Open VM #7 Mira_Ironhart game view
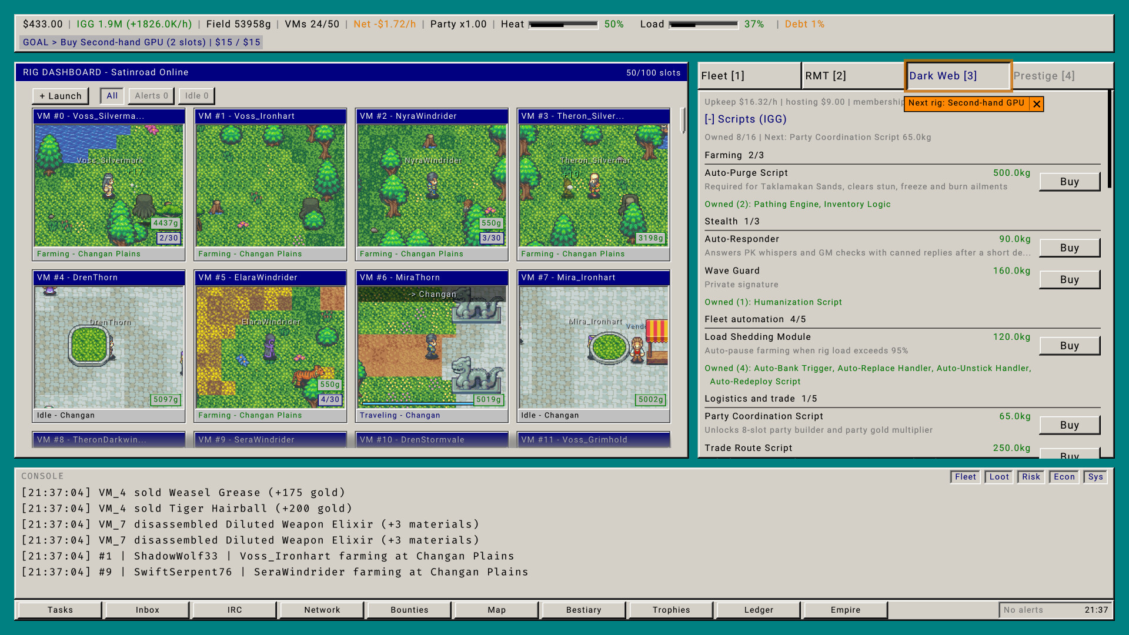The image size is (1129, 635). coord(593,346)
